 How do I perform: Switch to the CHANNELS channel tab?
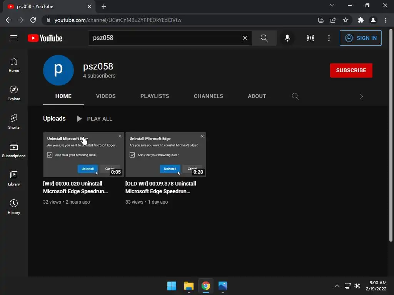208,96
